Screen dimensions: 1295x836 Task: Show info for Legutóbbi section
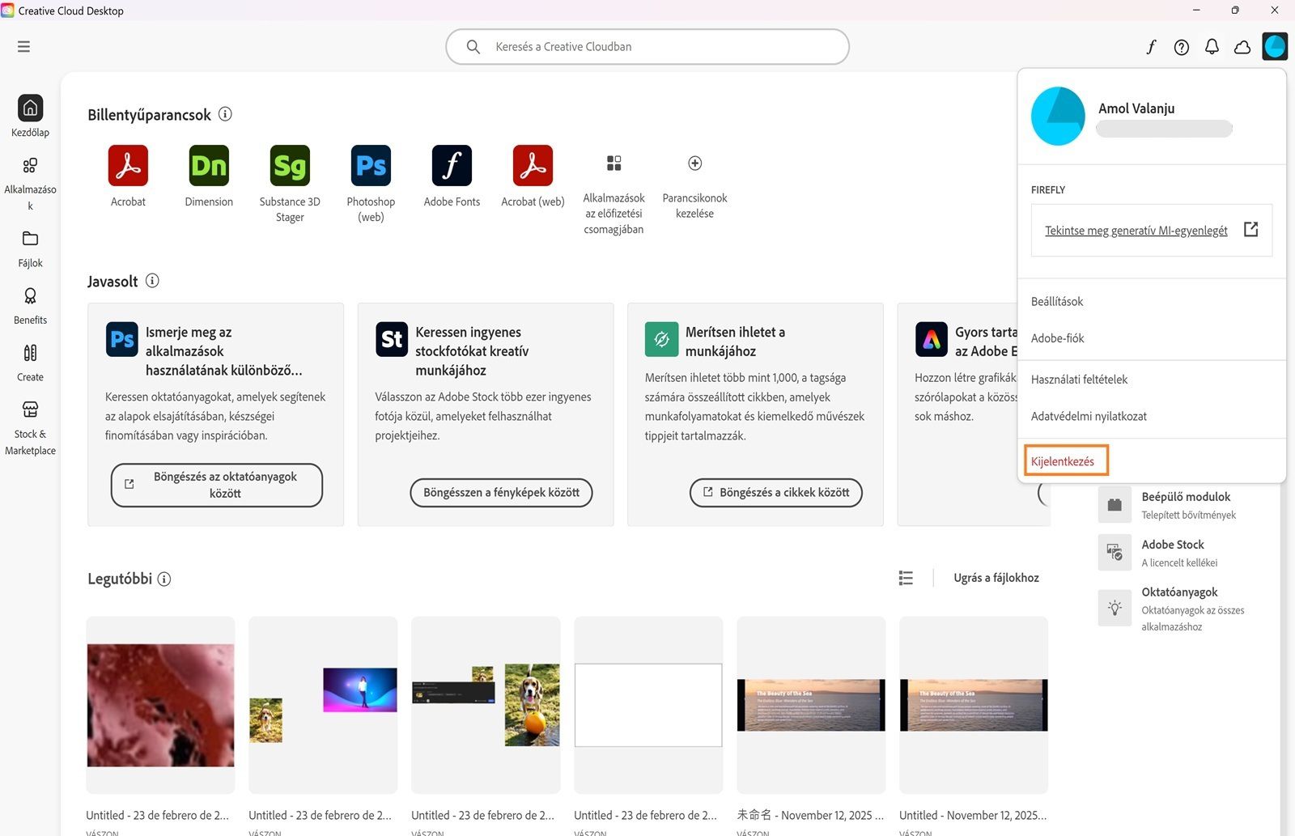click(x=164, y=579)
